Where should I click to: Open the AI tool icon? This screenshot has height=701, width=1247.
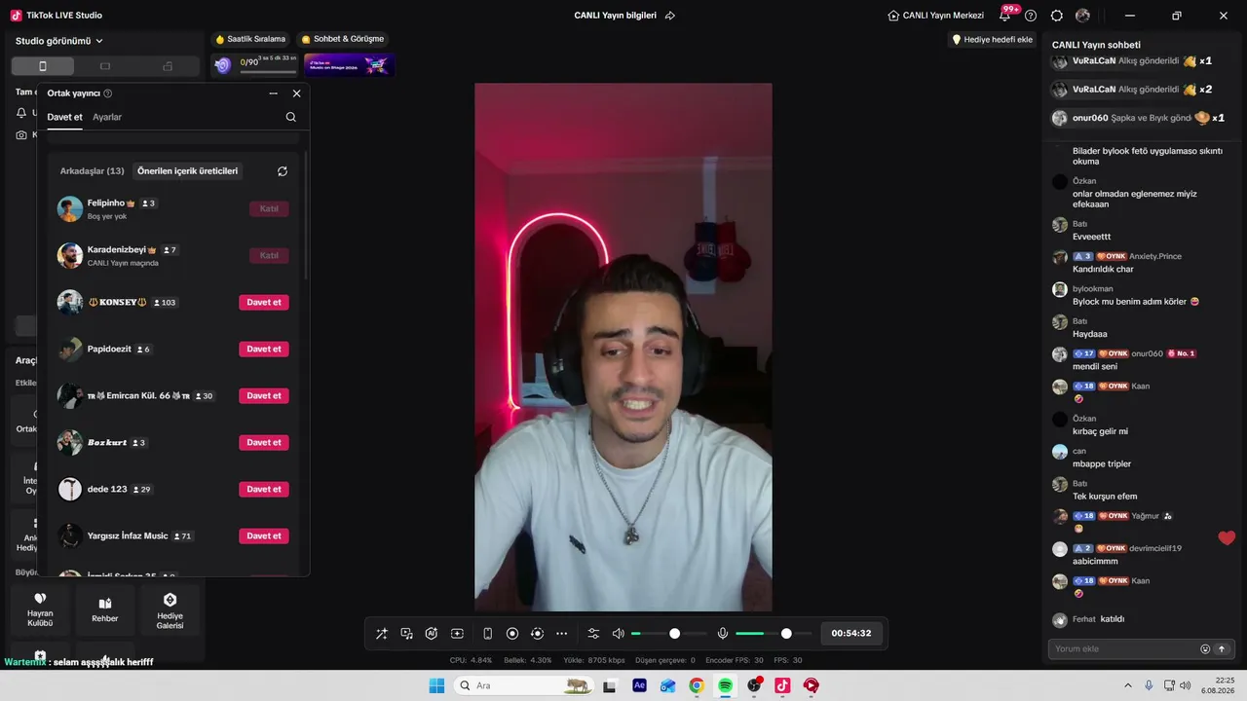432,634
